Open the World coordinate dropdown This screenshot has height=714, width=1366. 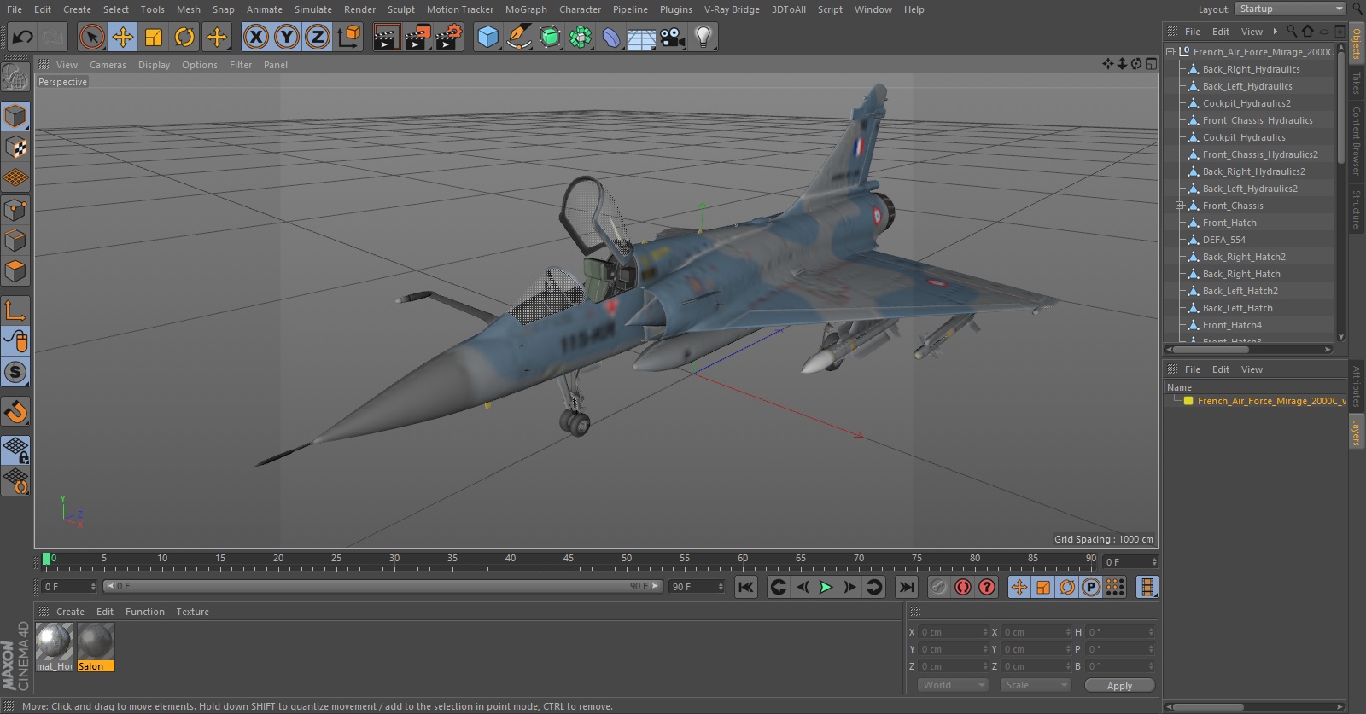pyautogui.click(x=953, y=685)
